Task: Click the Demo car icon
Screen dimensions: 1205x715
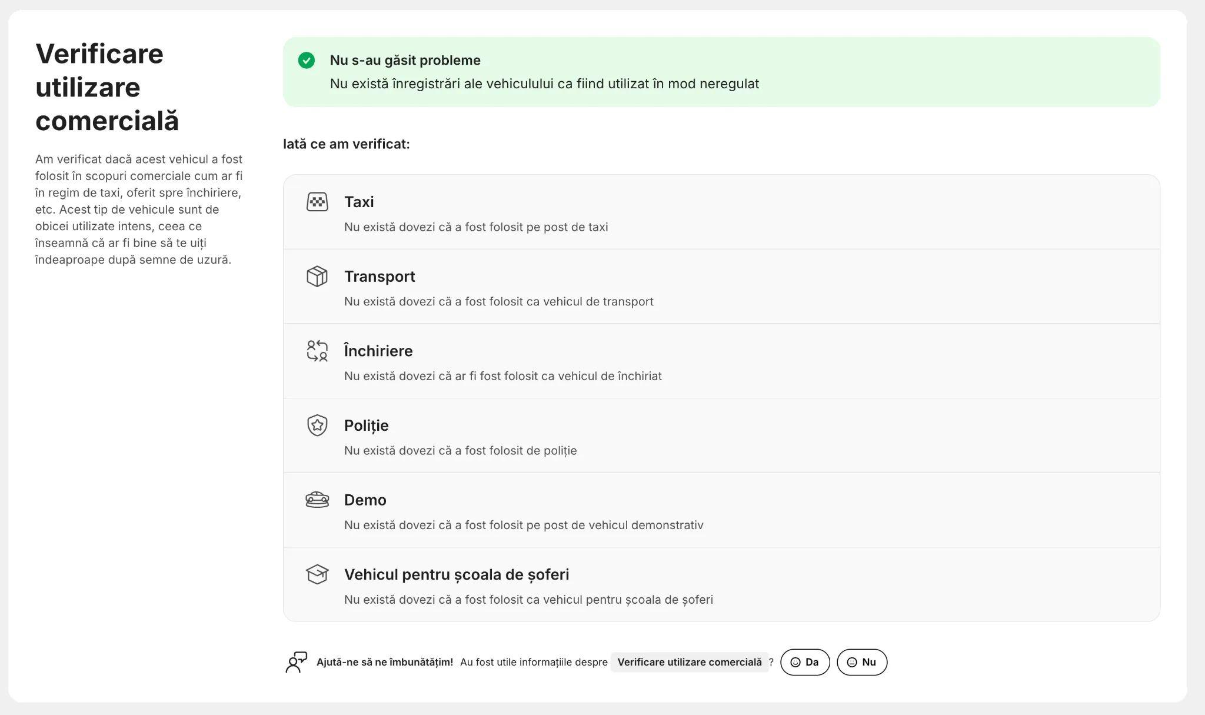Action: point(317,500)
